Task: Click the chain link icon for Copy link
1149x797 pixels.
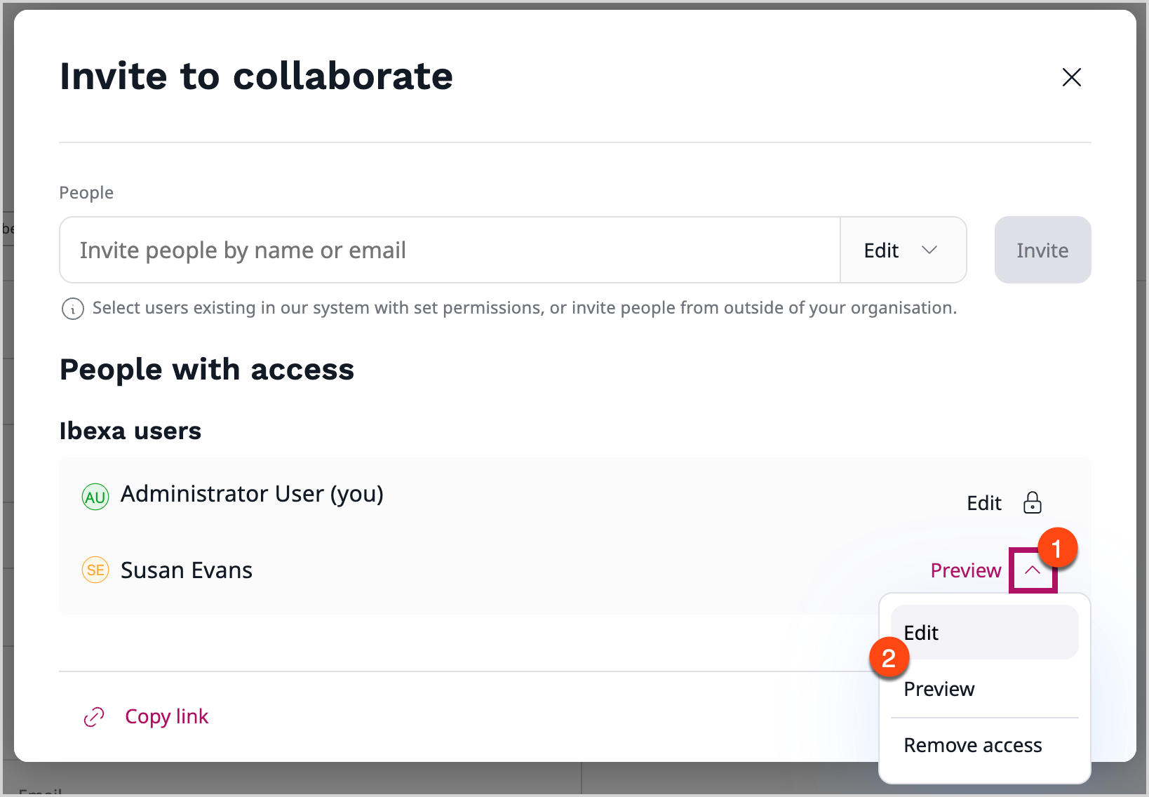Action: click(93, 716)
